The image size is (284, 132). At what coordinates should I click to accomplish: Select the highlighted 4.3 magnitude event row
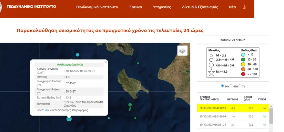(x=232, y=108)
